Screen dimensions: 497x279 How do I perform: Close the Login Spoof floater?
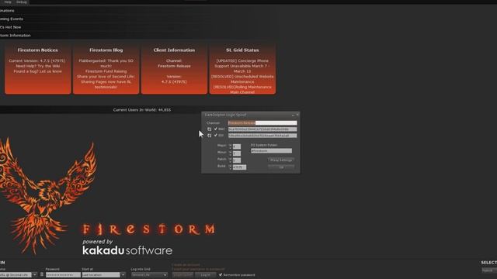[297, 115]
